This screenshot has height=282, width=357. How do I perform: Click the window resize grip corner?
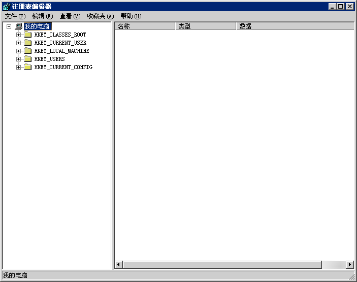[351, 276]
